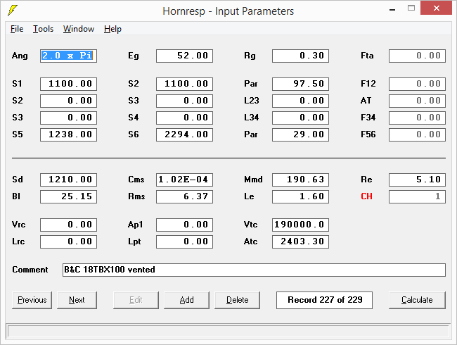Click the Cms field with 1.02E-04
Image resolution: width=457 pixels, height=345 pixels.
184,180
